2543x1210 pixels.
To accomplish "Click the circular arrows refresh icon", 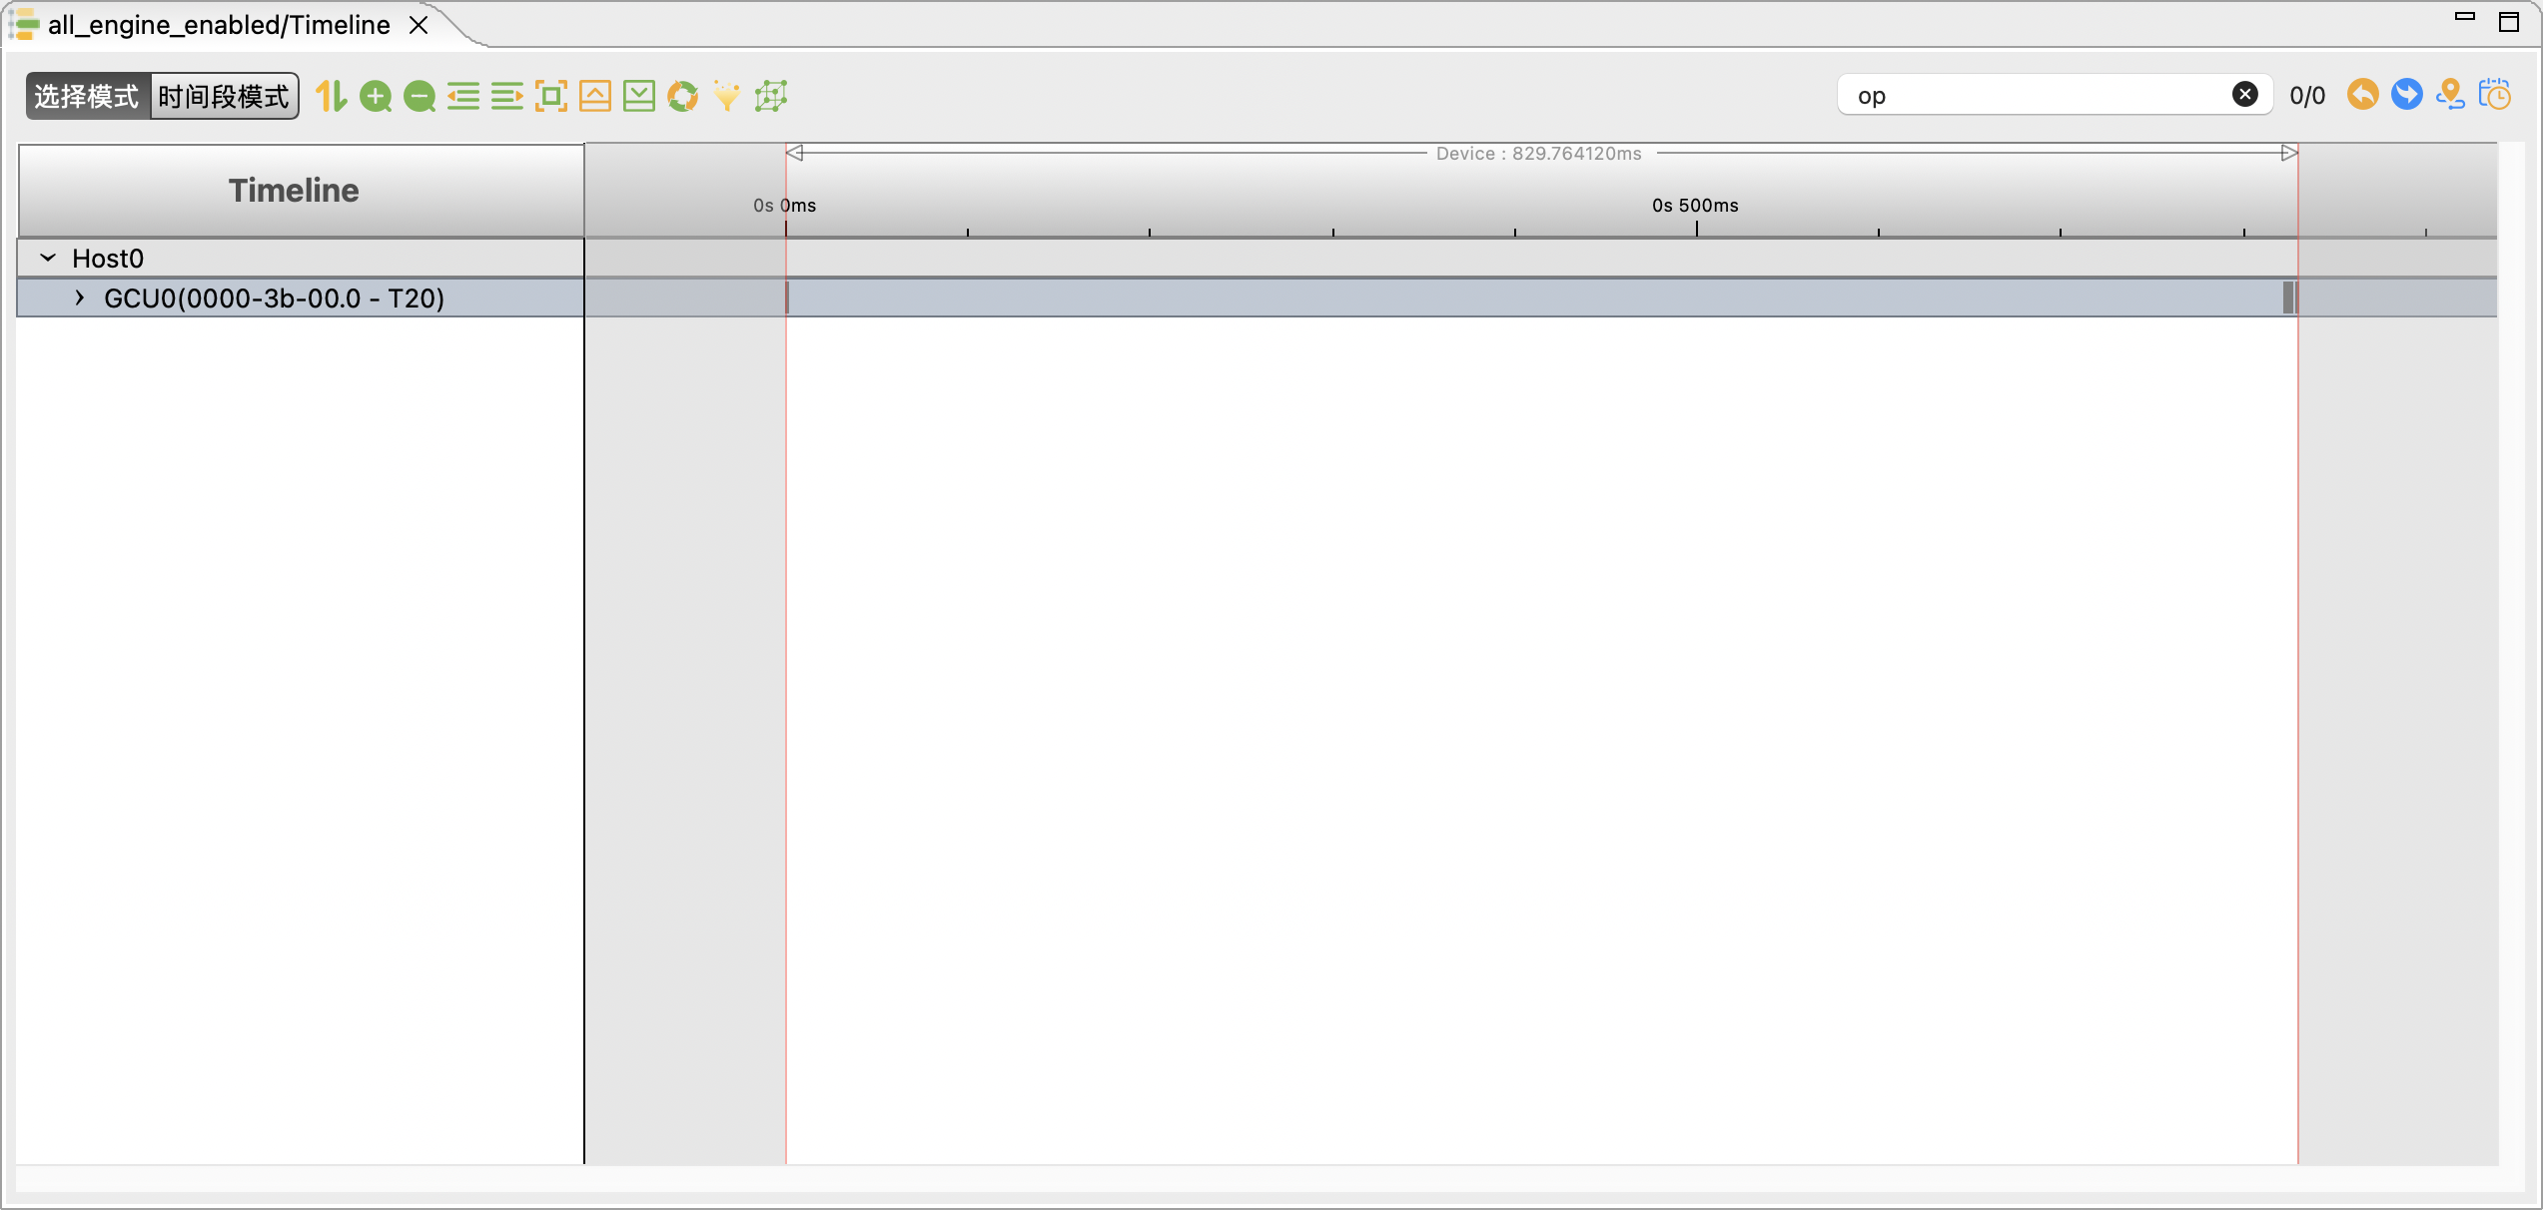I will click(x=683, y=96).
